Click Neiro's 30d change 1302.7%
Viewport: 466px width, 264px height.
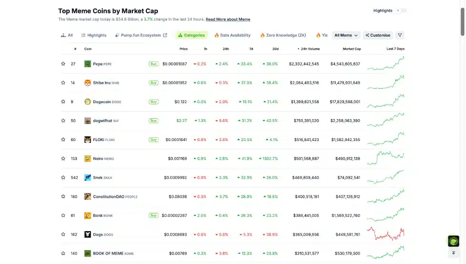pyautogui.click(x=269, y=159)
